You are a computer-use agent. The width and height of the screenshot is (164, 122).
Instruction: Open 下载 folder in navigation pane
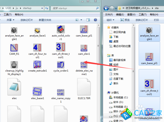114,37
